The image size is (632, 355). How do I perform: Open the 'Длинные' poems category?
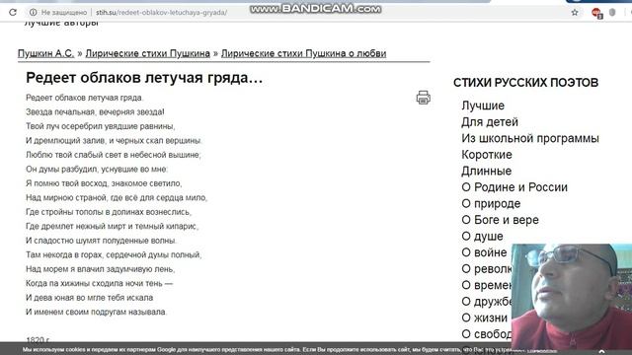(x=487, y=171)
